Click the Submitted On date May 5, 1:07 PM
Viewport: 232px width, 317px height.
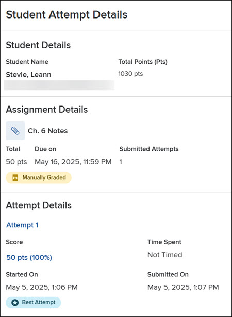click(183, 287)
